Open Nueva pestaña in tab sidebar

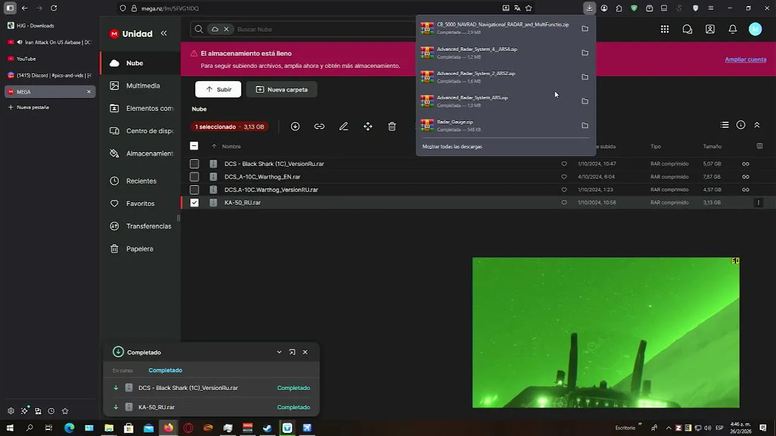tap(50, 107)
